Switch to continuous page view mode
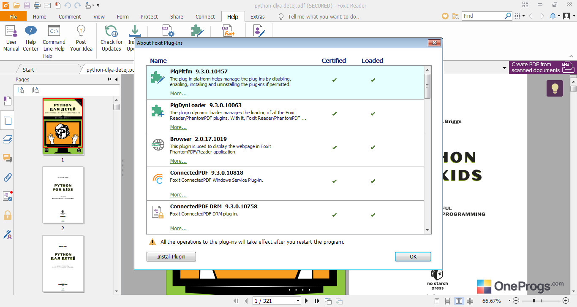This screenshot has width=577, height=307. point(448,301)
